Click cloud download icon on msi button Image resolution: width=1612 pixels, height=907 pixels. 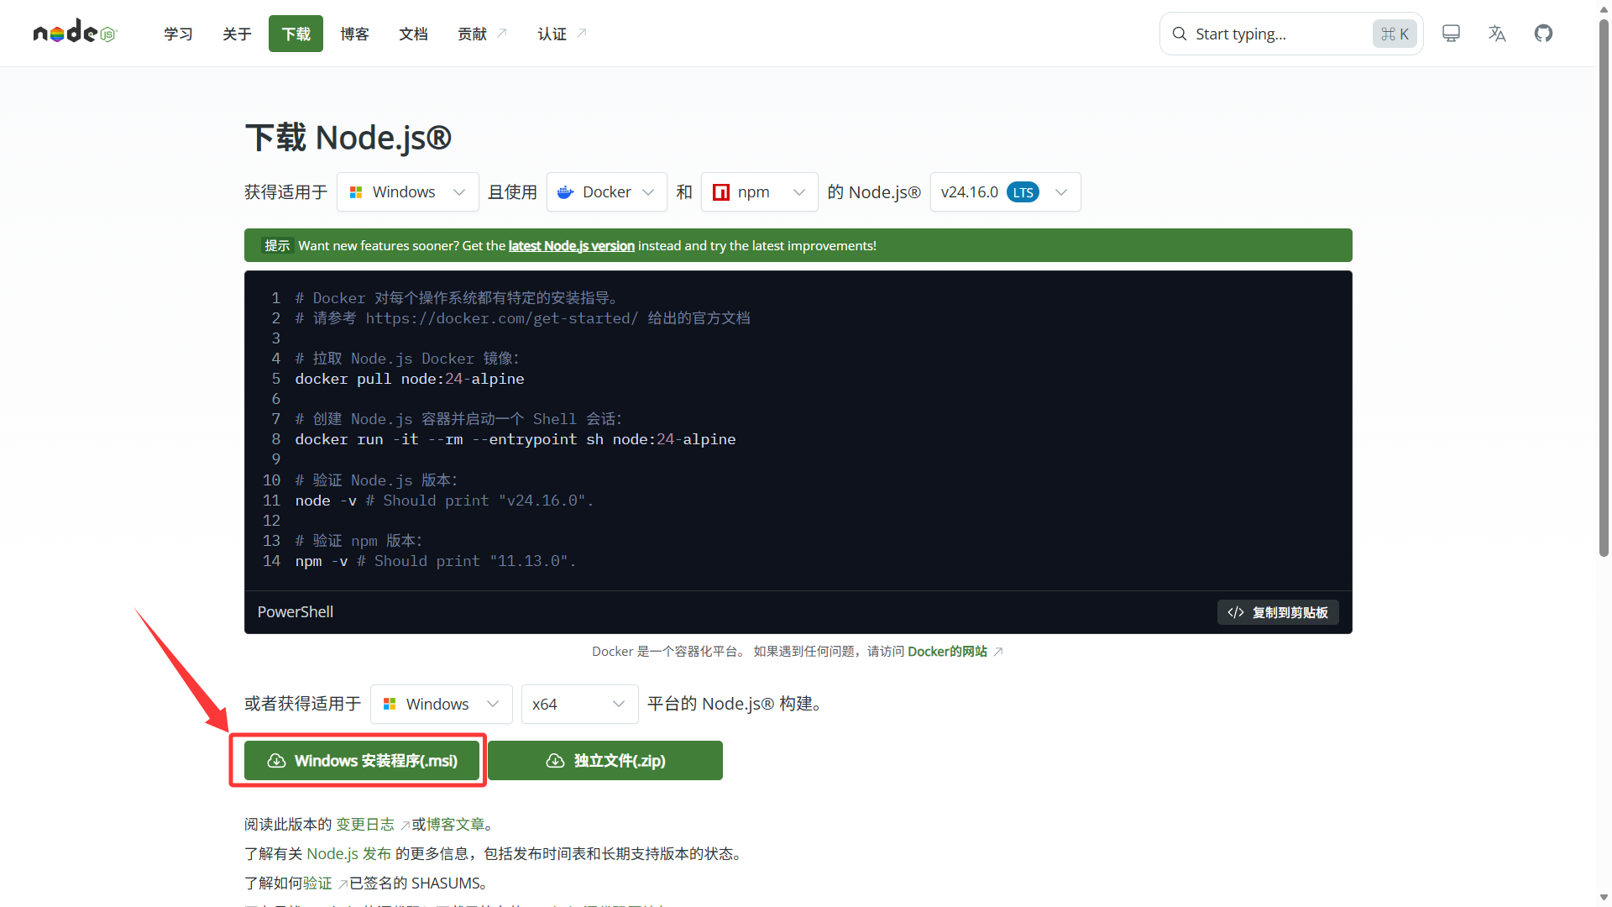(276, 761)
